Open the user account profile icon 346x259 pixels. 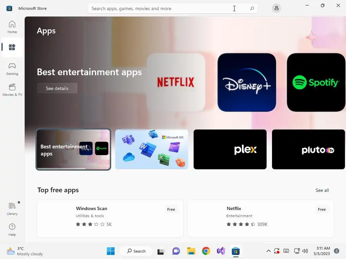[x=276, y=8]
